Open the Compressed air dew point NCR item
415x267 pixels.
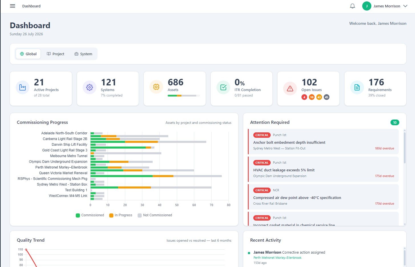[x=323, y=196]
